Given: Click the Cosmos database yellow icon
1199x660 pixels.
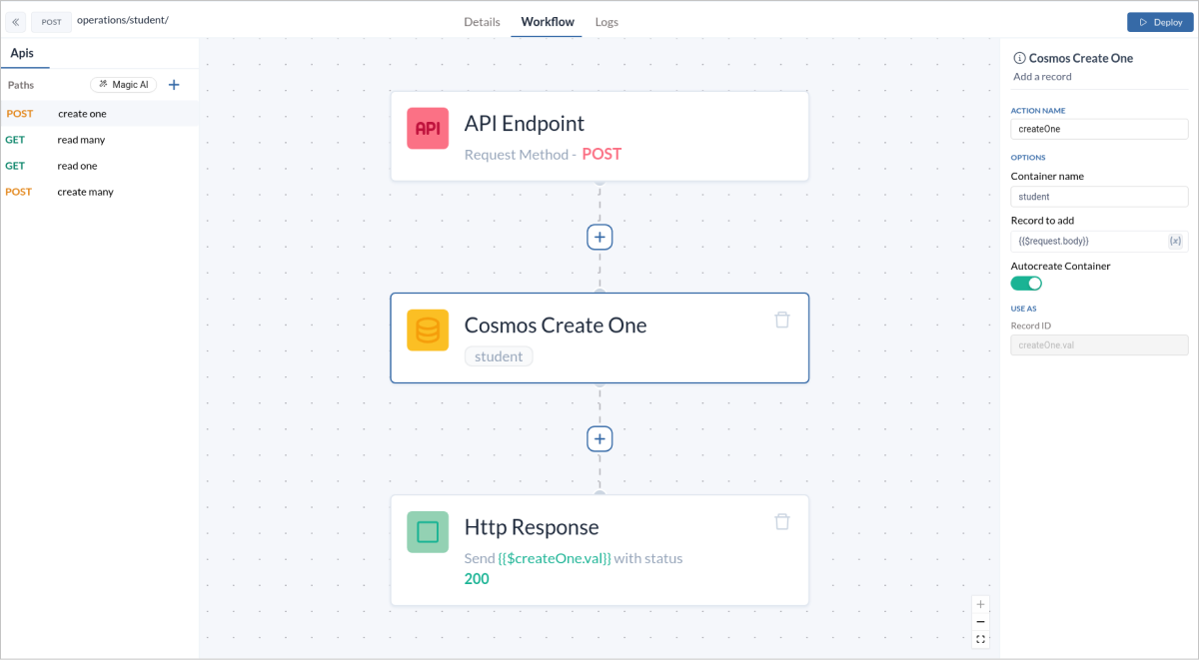Looking at the screenshot, I should pos(428,330).
